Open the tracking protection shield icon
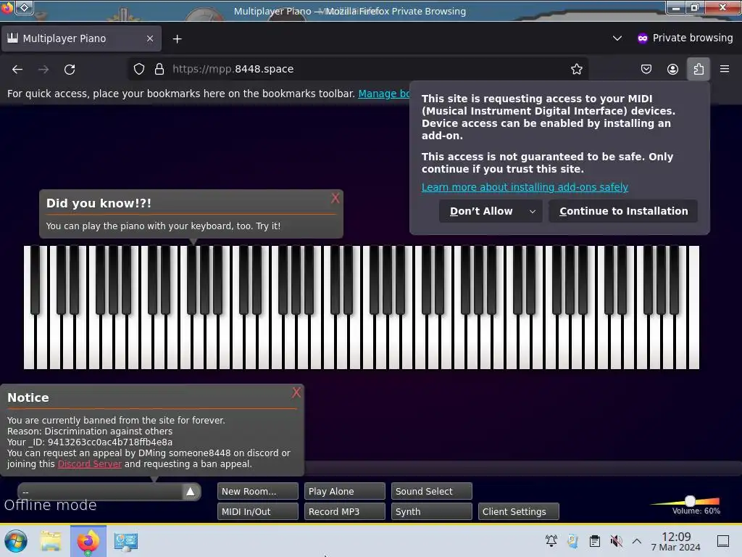 [138, 69]
